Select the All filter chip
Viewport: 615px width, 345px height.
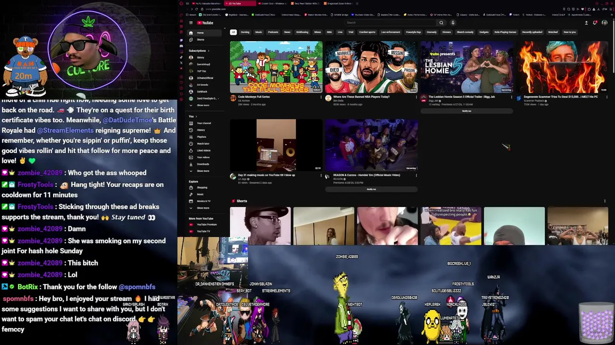pyautogui.click(x=233, y=32)
